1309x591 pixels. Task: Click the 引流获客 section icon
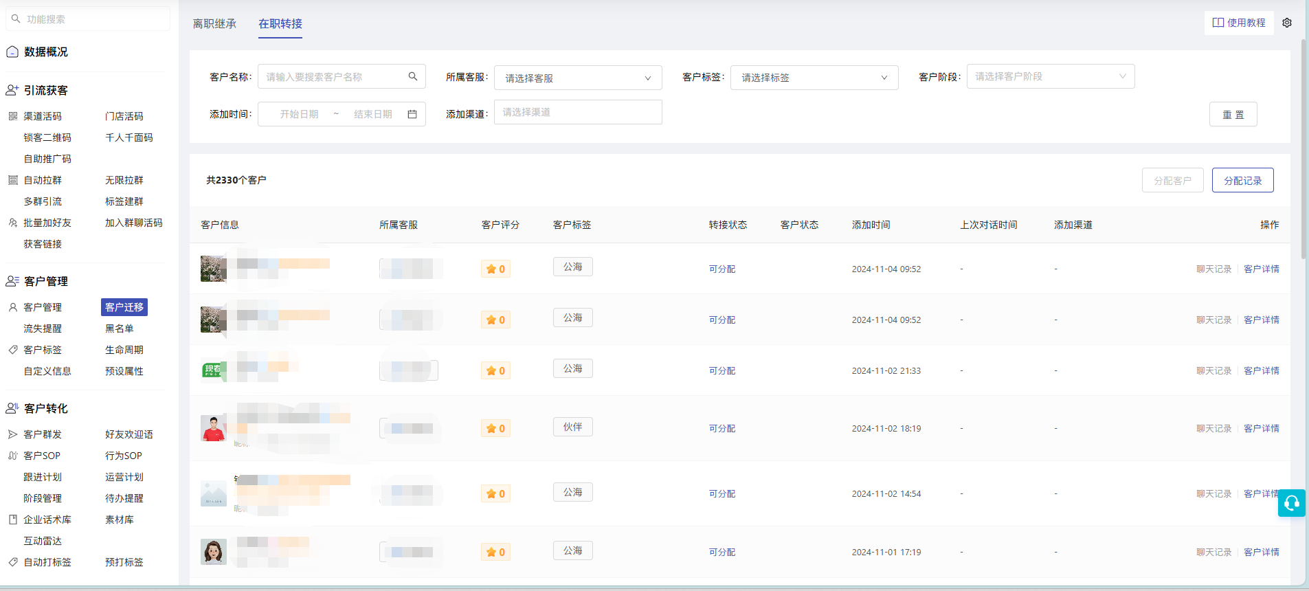[x=12, y=90]
